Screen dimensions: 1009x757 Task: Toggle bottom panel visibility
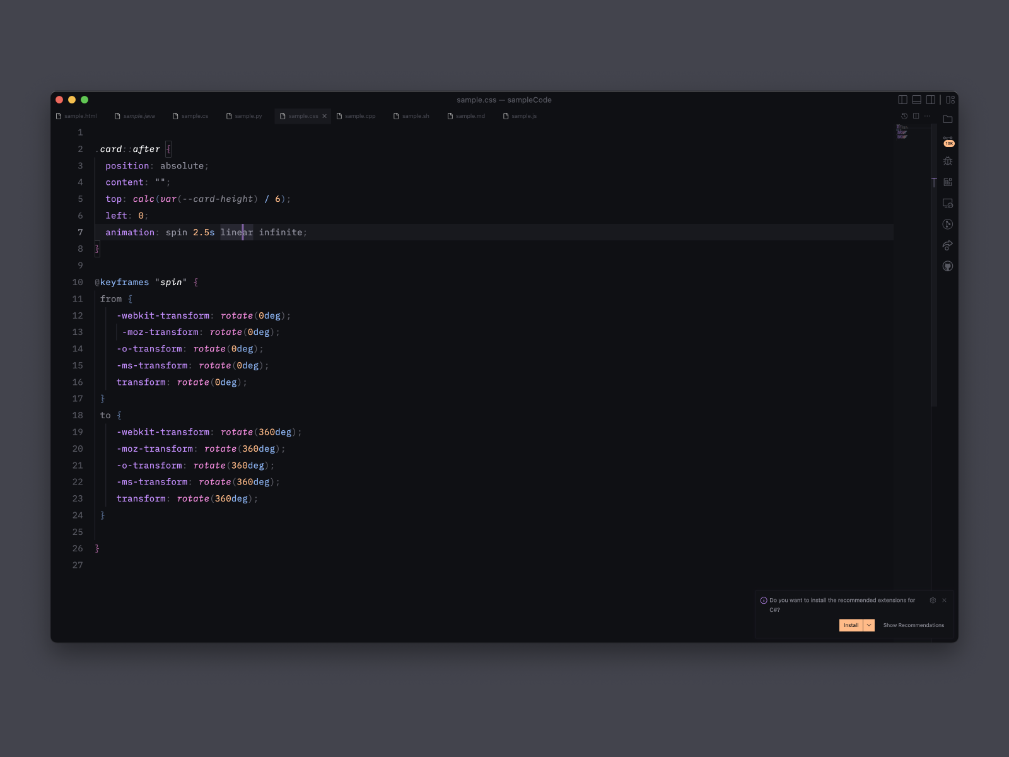pyautogui.click(x=916, y=100)
